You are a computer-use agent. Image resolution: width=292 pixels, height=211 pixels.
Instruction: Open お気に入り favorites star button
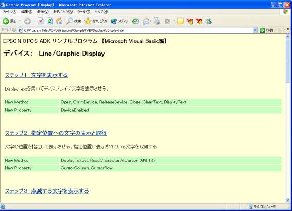[96, 21]
